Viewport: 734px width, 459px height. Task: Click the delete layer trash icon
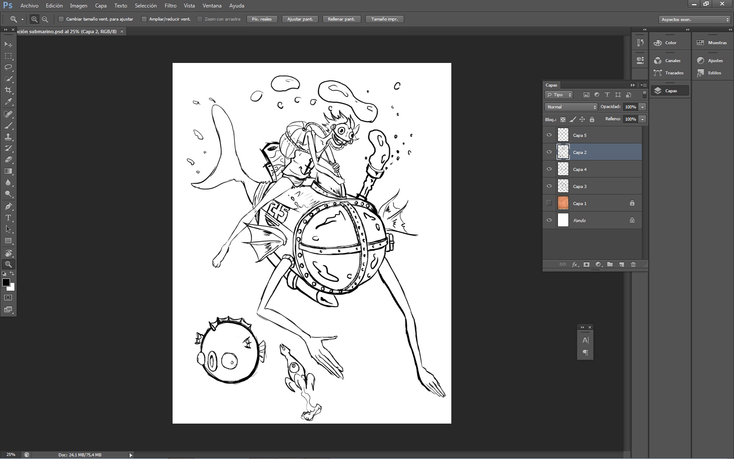(x=633, y=264)
